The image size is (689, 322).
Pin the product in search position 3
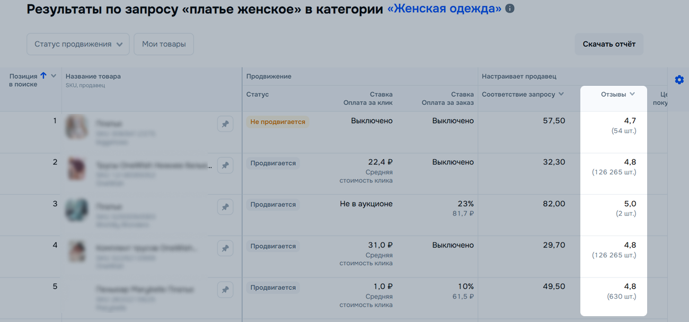[225, 207]
